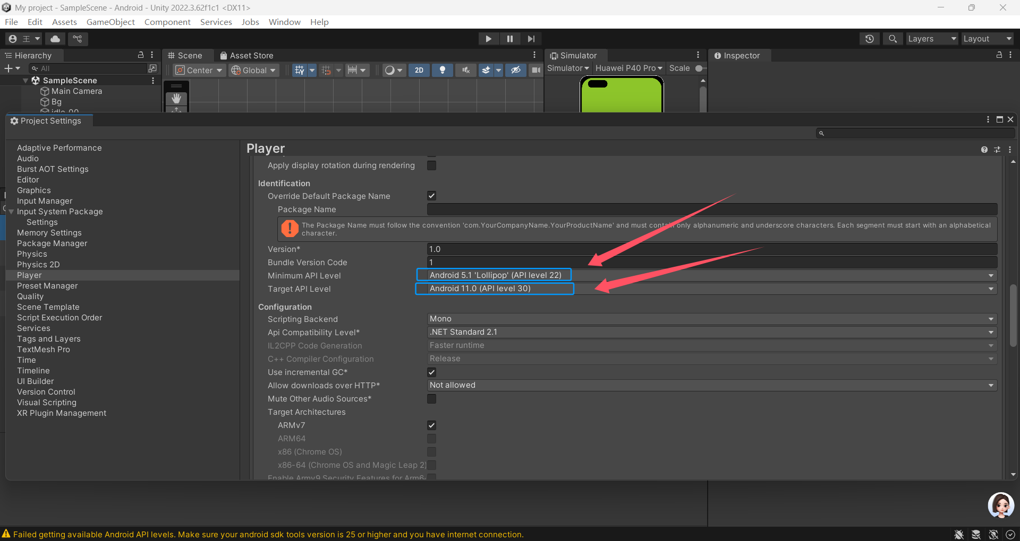Open the Layers dropdown

[932, 39]
